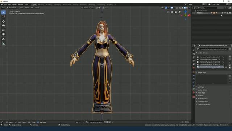Expand the UV Maps panel
Viewport: 232px width, 131px height.
click(x=200, y=87)
